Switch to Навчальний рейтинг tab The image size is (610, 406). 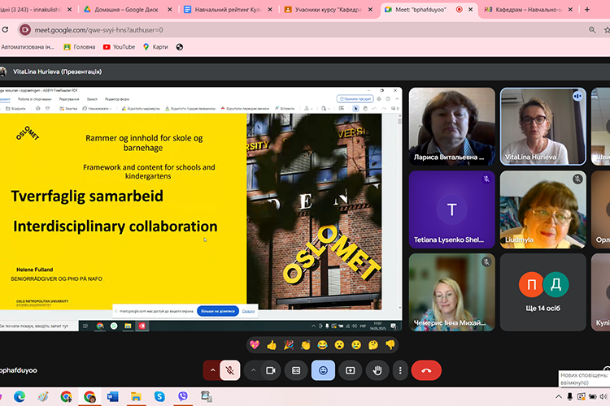(x=228, y=9)
